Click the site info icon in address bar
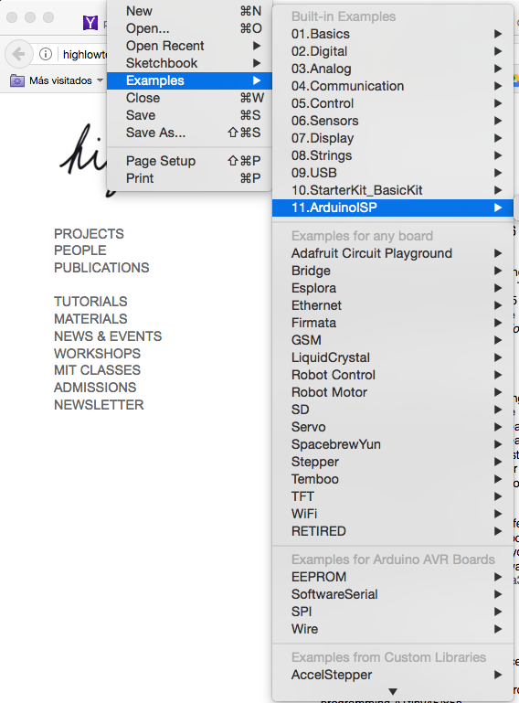Image resolution: width=519 pixels, height=703 pixels. [46, 54]
